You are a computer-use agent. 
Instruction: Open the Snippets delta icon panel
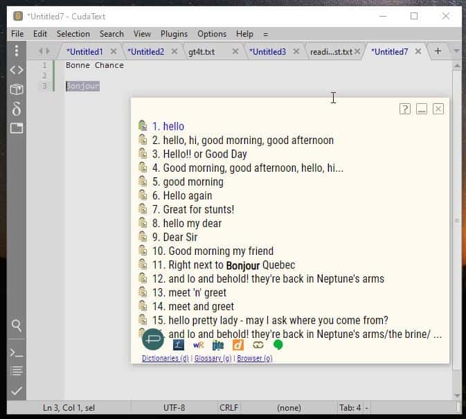click(x=17, y=109)
